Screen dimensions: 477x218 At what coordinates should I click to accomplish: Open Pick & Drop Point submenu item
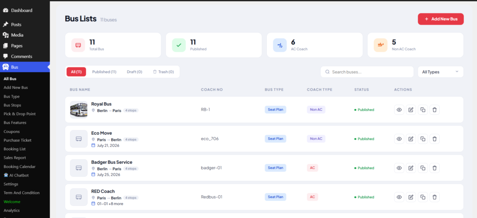click(20, 114)
